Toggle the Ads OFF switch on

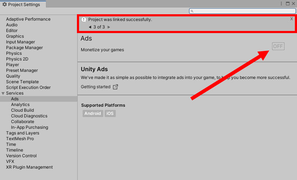278,46
